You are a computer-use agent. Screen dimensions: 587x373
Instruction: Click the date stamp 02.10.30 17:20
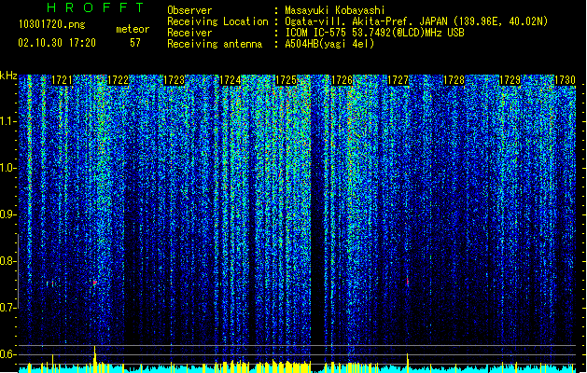click(x=57, y=43)
